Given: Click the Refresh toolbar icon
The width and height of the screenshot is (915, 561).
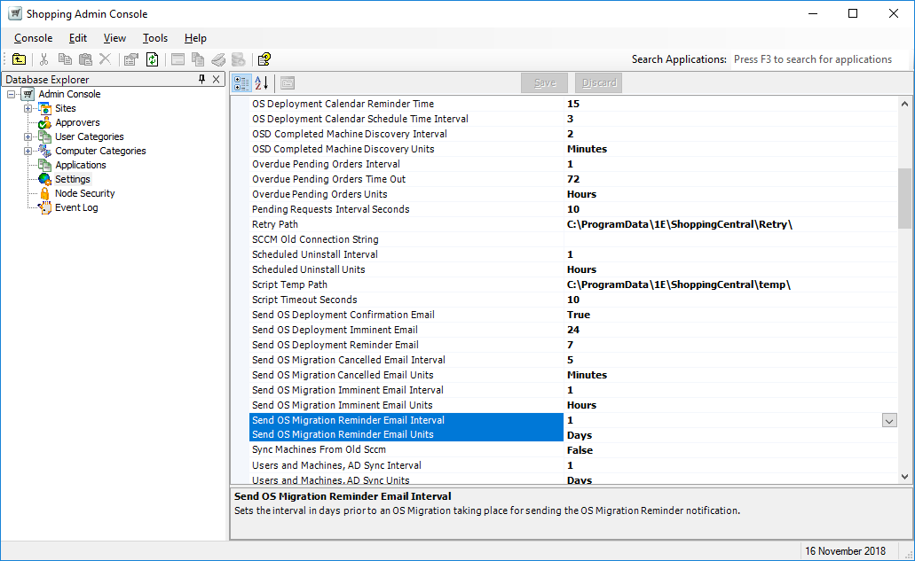Looking at the screenshot, I should tap(153, 59).
